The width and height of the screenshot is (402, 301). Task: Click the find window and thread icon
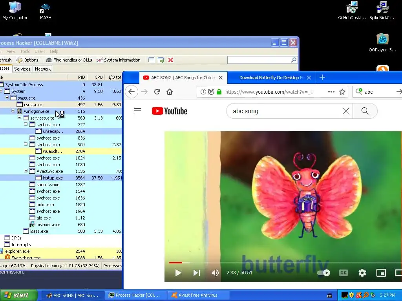click(x=161, y=60)
